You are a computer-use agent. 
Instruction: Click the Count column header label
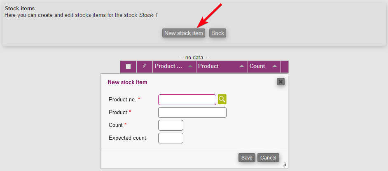pyautogui.click(x=257, y=66)
